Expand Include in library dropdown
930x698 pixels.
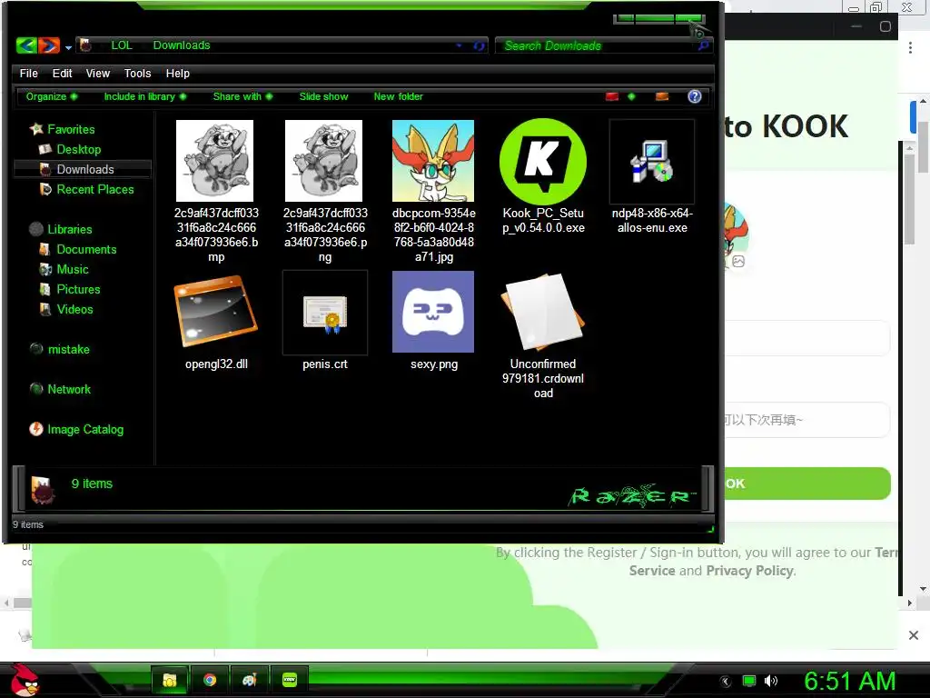click(x=145, y=96)
